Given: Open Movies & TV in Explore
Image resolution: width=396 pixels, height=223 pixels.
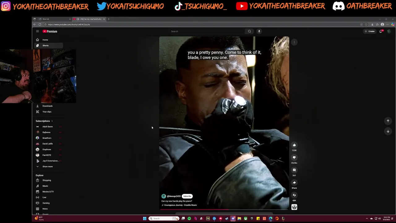Looking at the screenshot, I should [49, 192].
